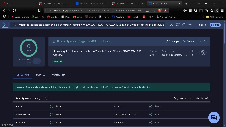Open browser extensions puzzle icon
The image size is (226, 127).
coord(195,10)
